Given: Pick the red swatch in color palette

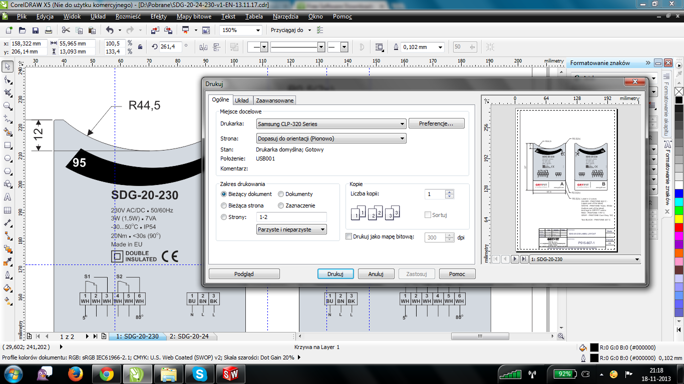Looking at the screenshot, I should [x=678, y=227].
